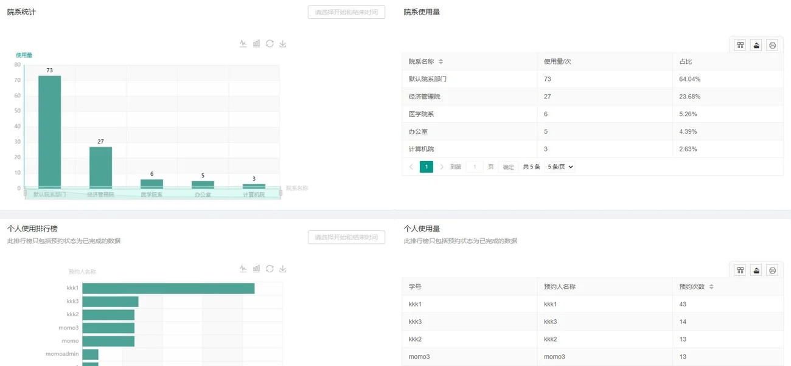Sort personal usage table by 预约次数
Viewport: 791px width, 366px height.
click(x=711, y=287)
